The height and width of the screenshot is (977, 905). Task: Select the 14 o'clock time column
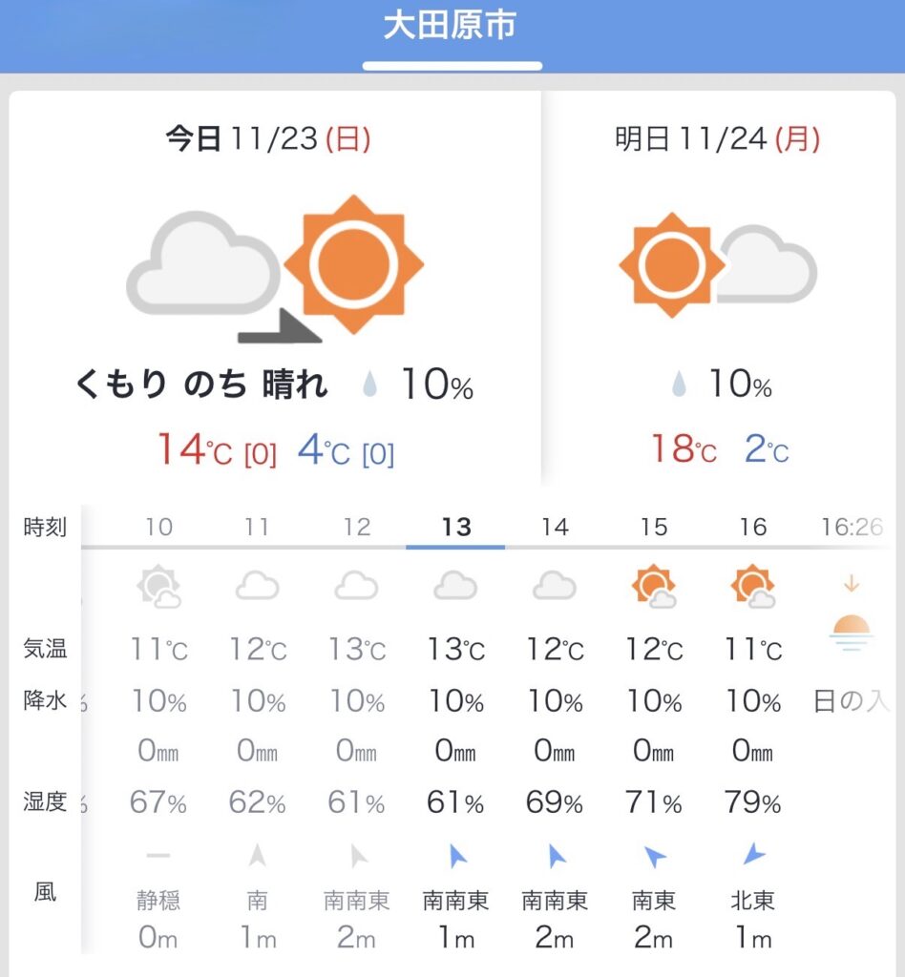click(x=555, y=527)
